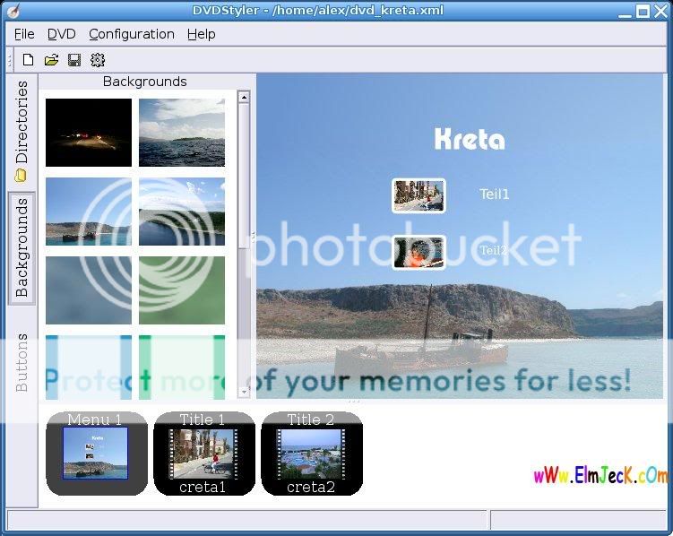This screenshot has width=673, height=536.
Task: Save project using the floppy disk icon
Action: coord(74,60)
